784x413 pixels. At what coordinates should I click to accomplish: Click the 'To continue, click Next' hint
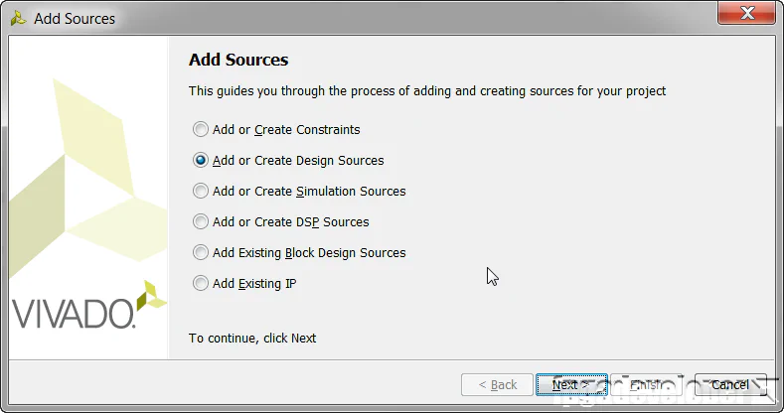pos(252,339)
